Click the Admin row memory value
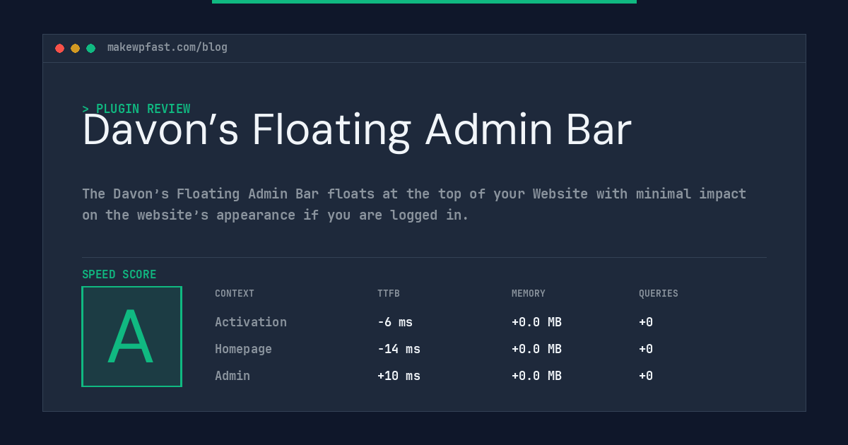This screenshot has width=848, height=445. coord(536,376)
